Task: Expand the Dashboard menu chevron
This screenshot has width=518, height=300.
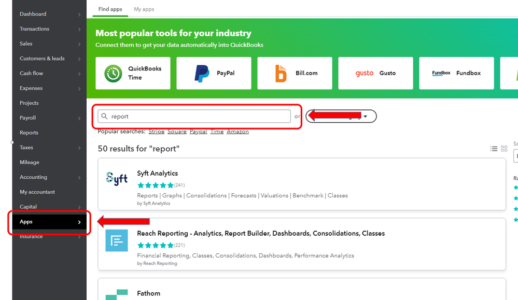Action: point(79,14)
